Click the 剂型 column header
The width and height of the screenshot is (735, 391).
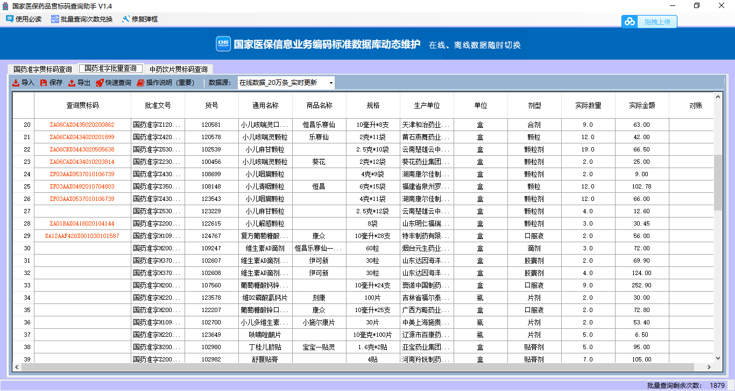pos(534,106)
